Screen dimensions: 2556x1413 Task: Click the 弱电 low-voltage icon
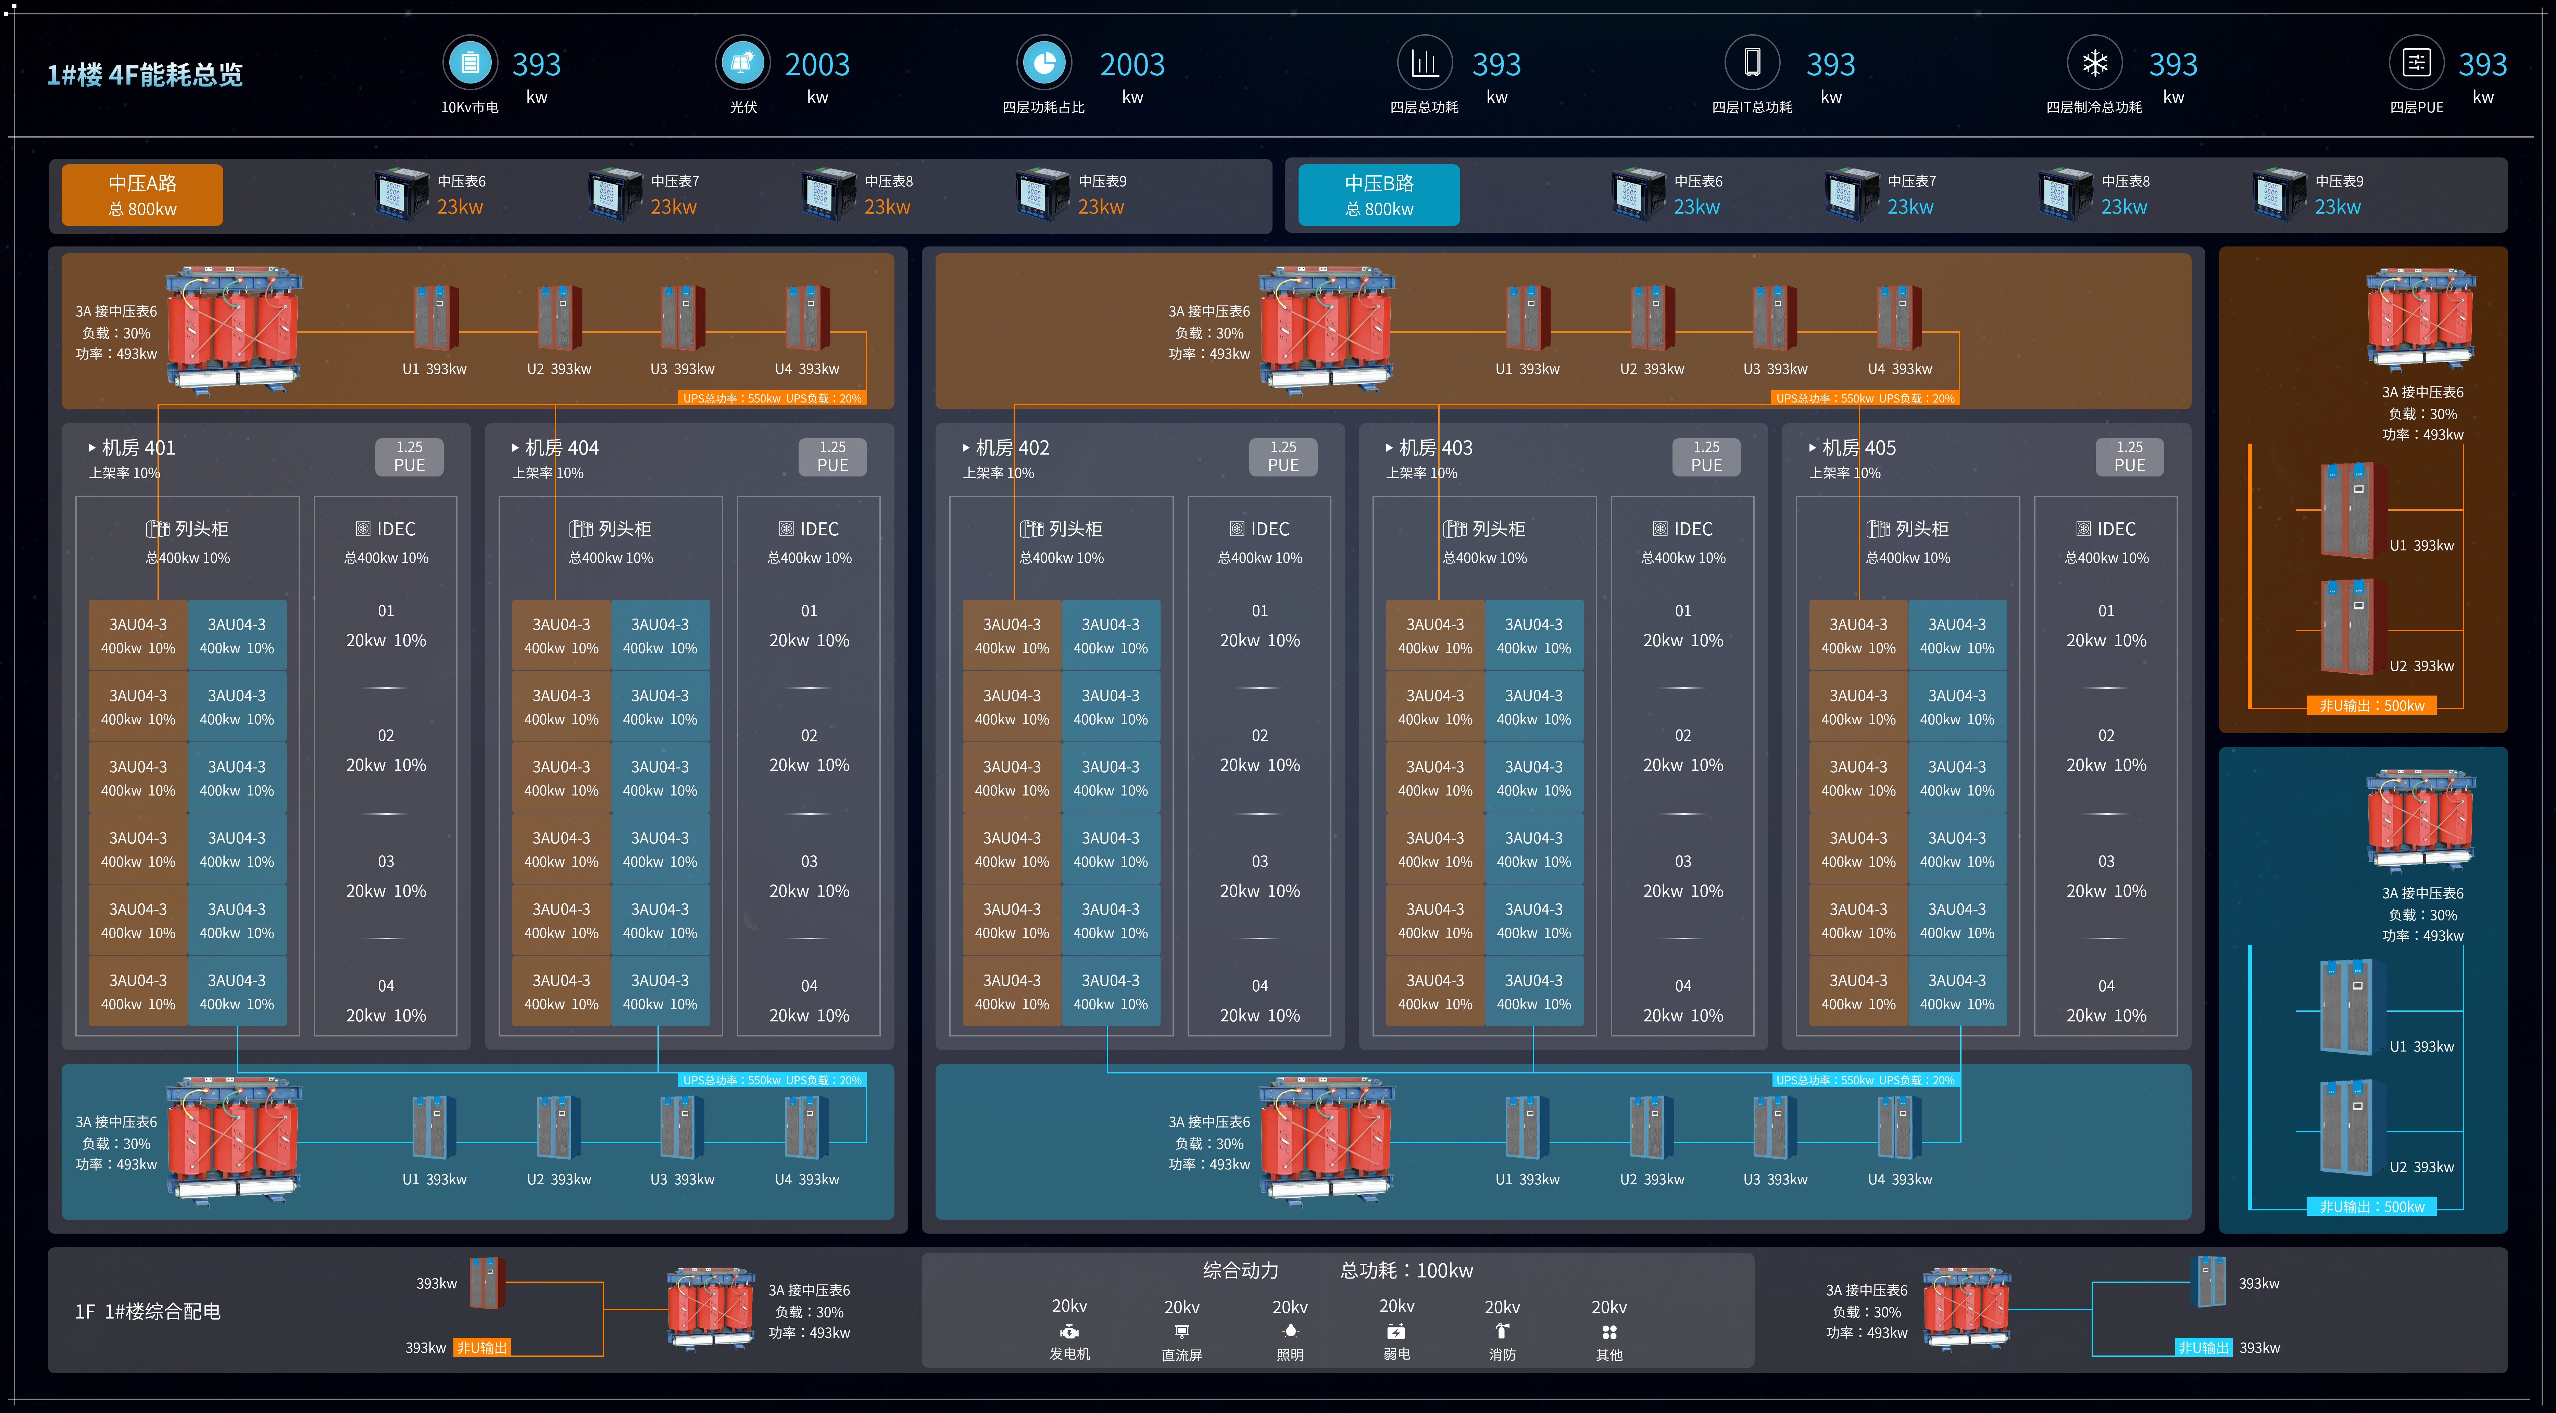pyautogui.click(x=1396, y=1332)
